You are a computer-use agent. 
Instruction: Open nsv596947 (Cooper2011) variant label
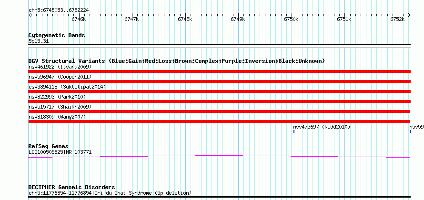point(60,77)
